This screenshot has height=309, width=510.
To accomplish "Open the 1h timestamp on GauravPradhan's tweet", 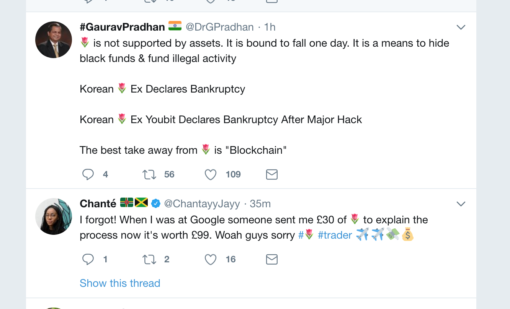I will [270, 27].
